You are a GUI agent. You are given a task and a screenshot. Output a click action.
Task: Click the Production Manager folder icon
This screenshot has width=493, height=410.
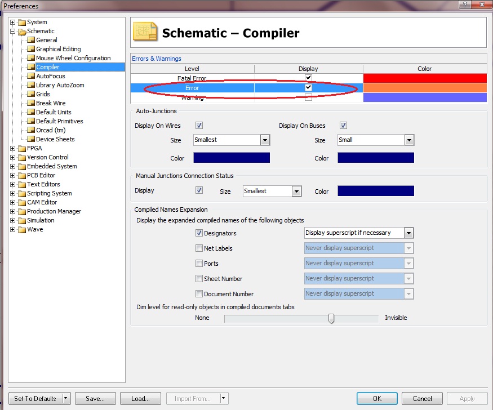[22, 211]
